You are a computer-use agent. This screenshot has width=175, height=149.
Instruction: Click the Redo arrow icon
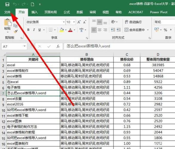pyautogui.click(x=24, y=4)
